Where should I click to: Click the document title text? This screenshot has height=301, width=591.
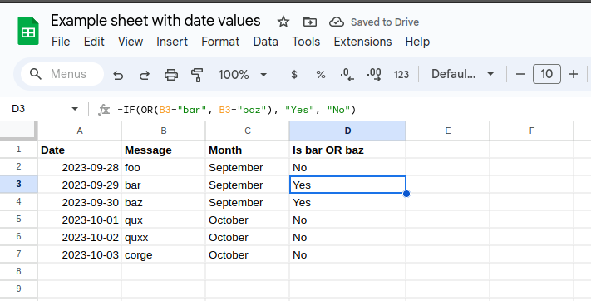click(155, 21)
